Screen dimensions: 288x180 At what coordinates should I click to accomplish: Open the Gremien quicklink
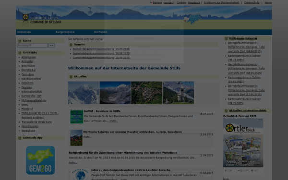click(x=26, y=87)
